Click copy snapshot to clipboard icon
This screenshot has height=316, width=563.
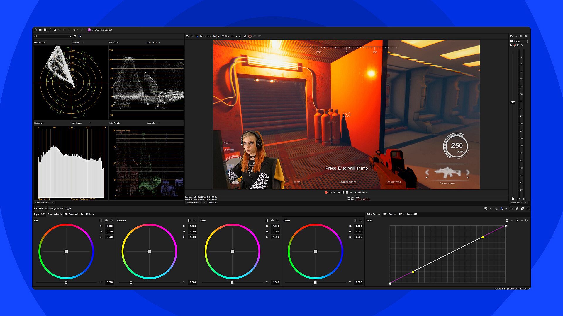pyautogui.click(x=240, y=36)
